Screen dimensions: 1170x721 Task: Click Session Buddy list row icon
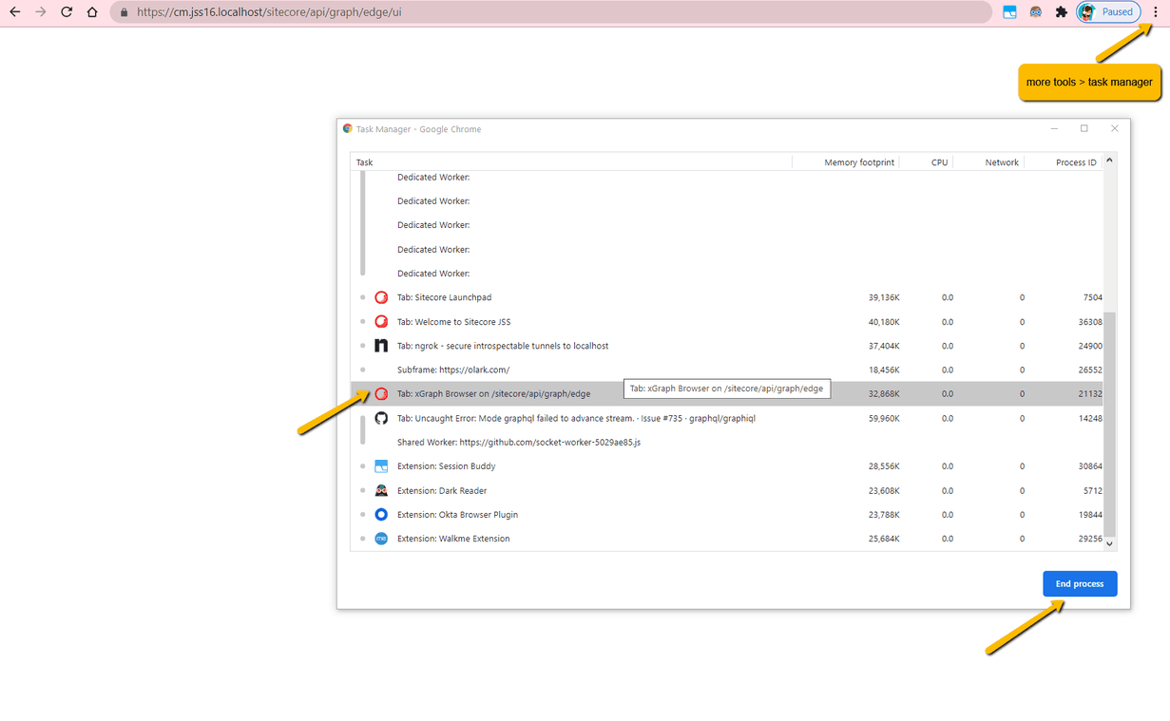coord(381,466)
